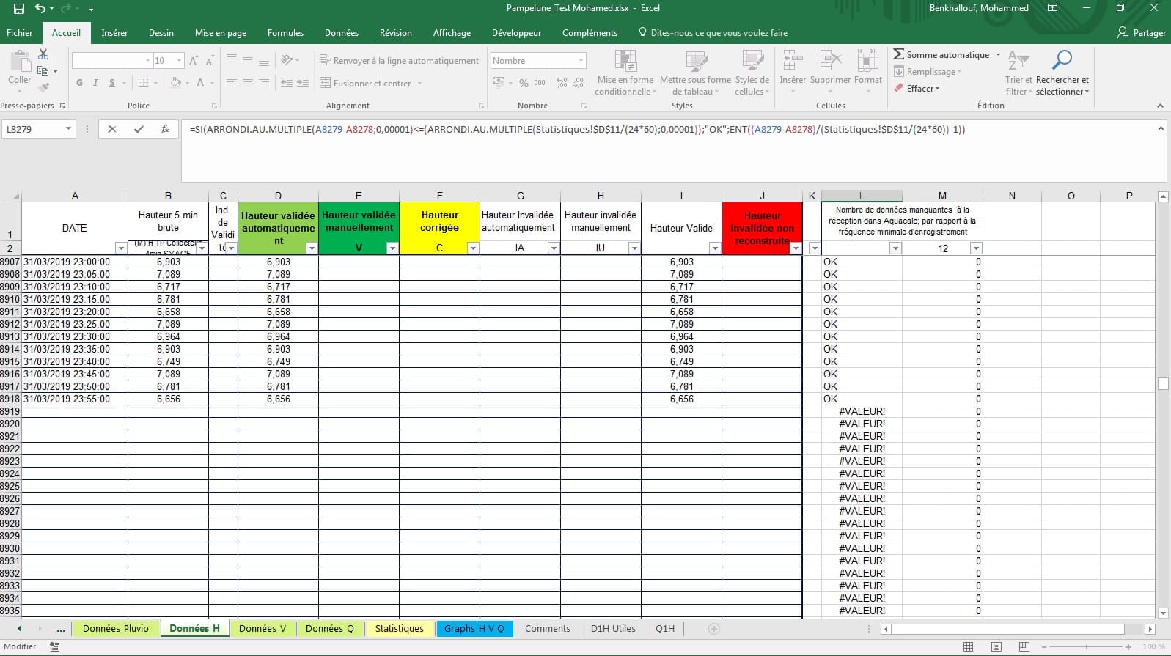1171x656 pixels.
Task: Open the Formules ribbon tab
Action: pos(285,33)
